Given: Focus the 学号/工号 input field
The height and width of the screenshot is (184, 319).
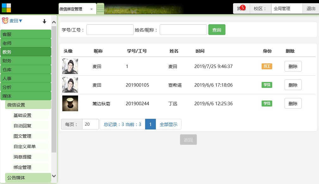Looking at the screenshot, I should [110, 30].
